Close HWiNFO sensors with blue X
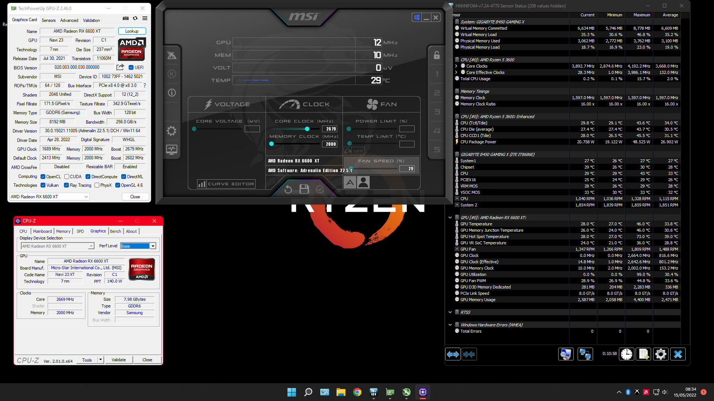 pos(678,354)
